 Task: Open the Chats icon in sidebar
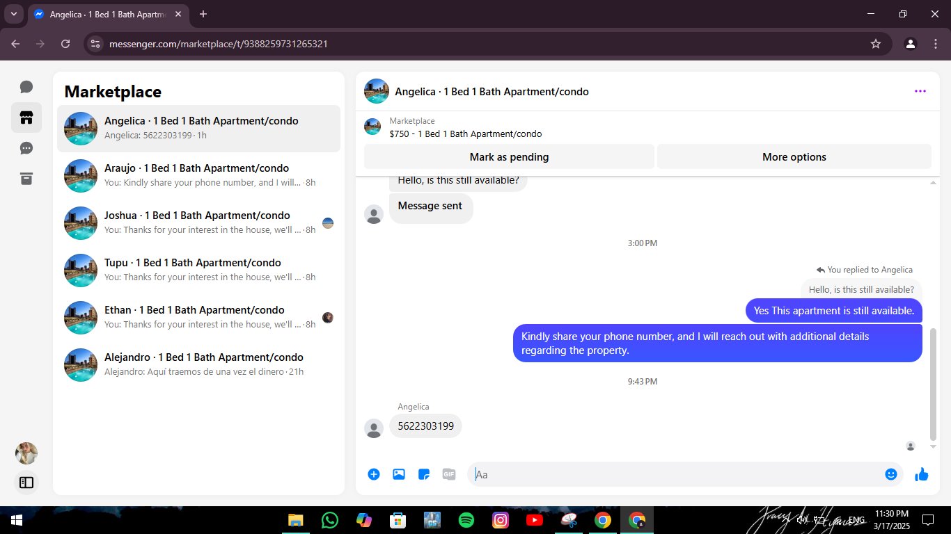[26, 87]
